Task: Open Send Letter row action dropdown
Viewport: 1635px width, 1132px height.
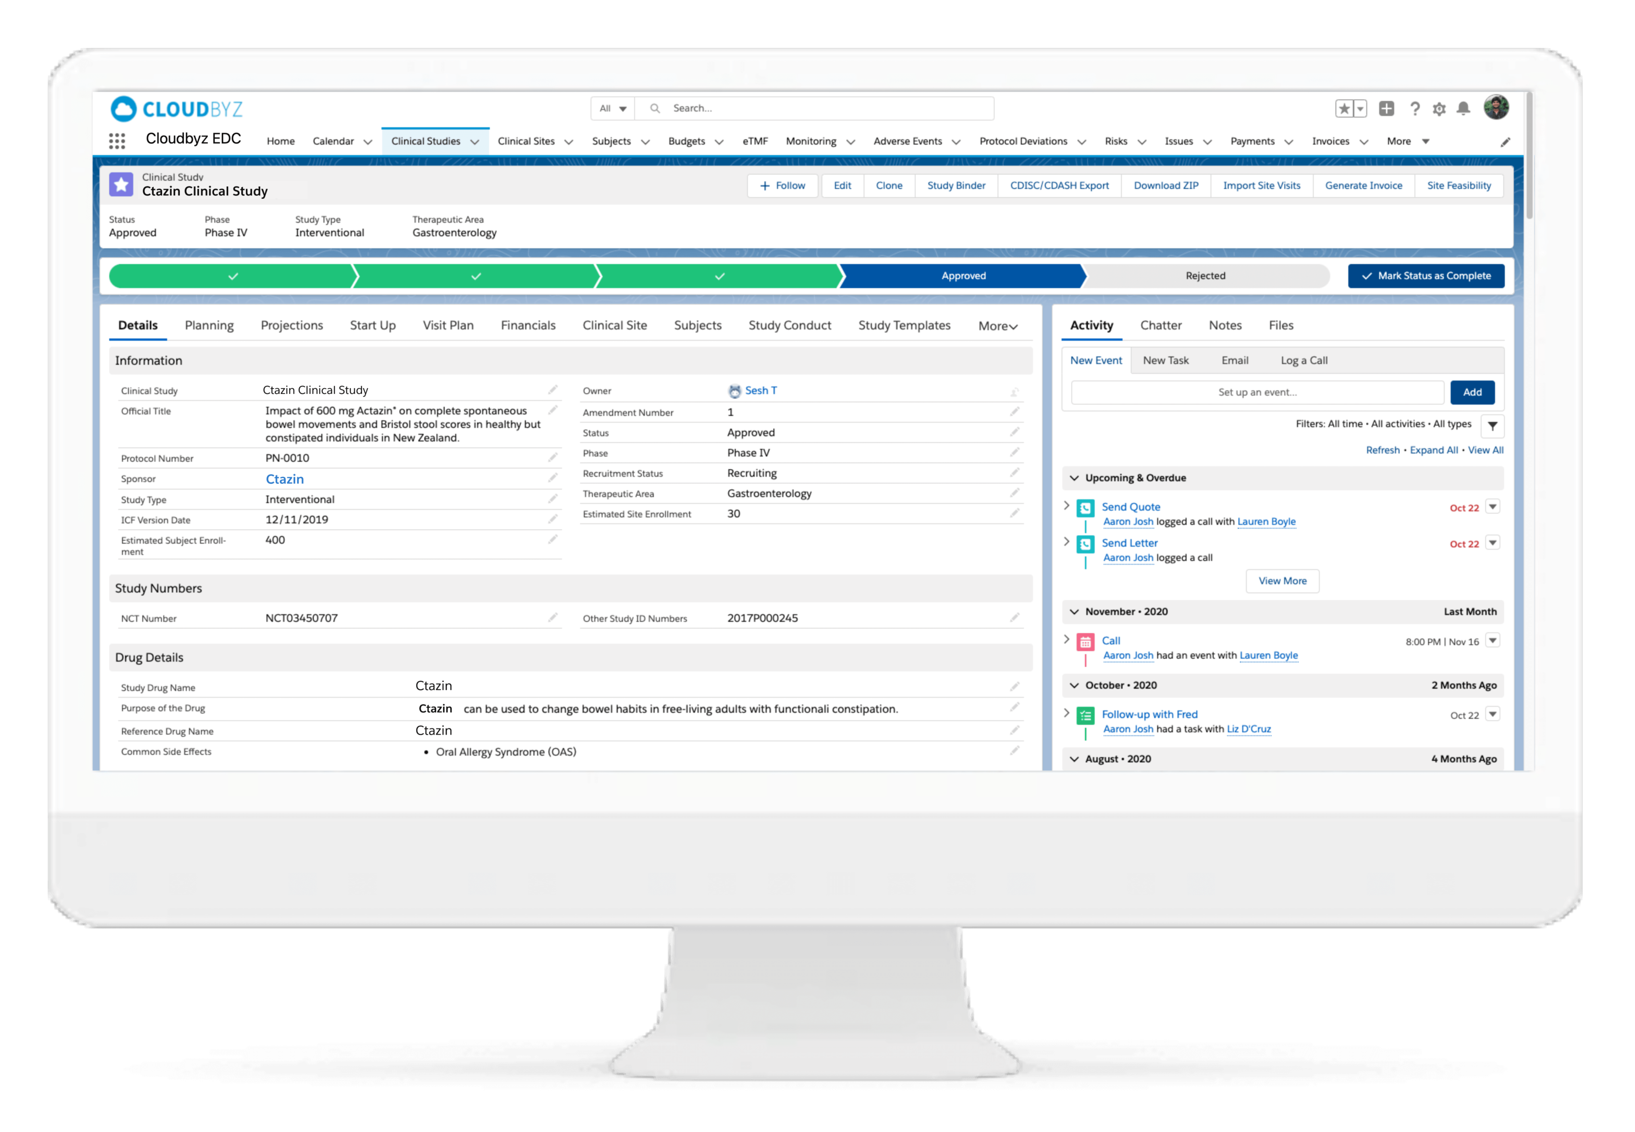Action: pos(1493,543)
